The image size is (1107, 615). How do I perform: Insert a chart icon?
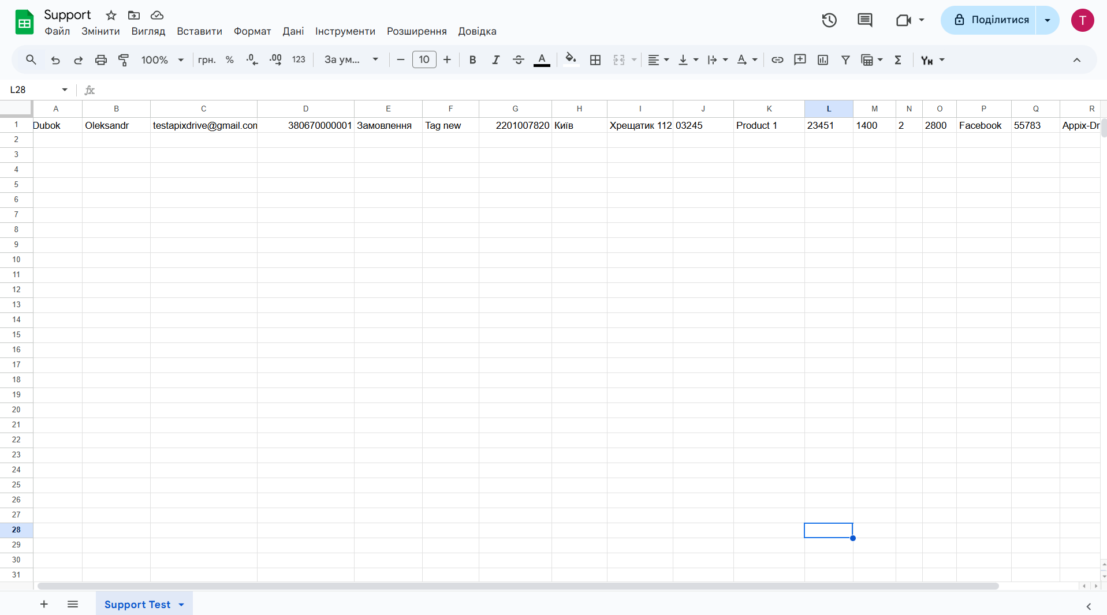[823, 59]
